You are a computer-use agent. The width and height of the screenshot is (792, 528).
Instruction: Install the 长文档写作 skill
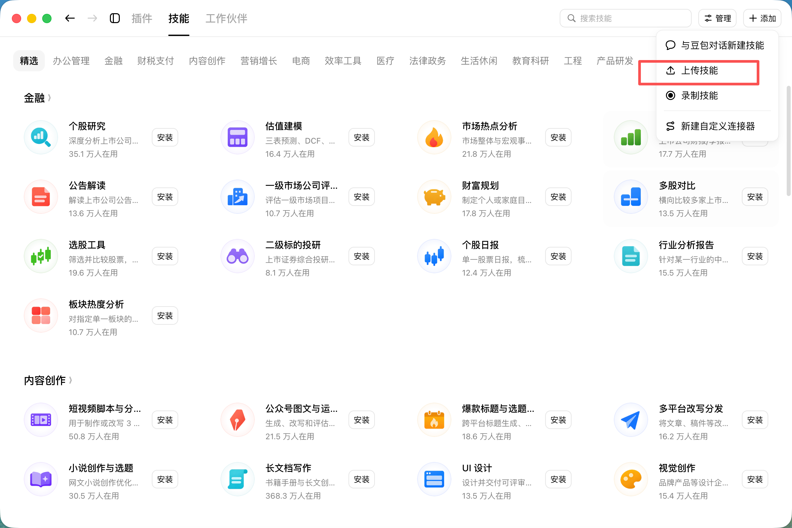(362, 479)
